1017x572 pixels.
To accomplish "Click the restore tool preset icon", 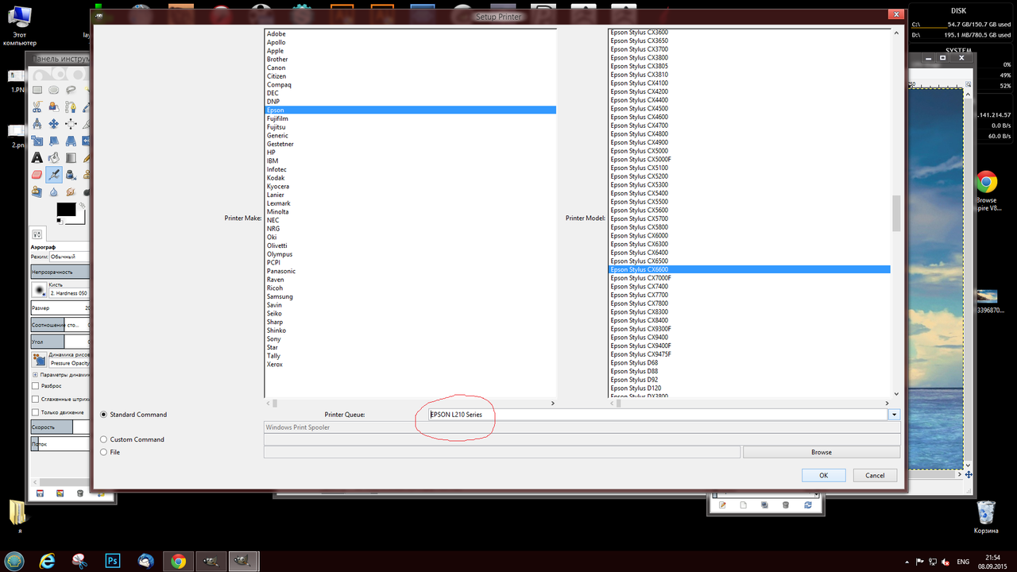I will point(60,493).
